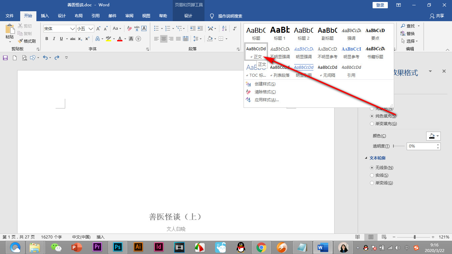Open the 颜色 color picker in the panel
452x254 pixels.
(x=433, y=136)
